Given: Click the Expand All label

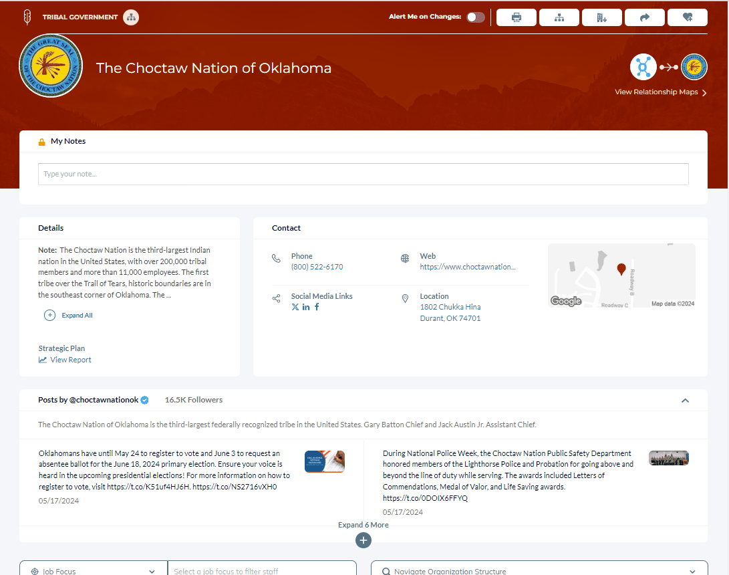Looking at the screenshot, I should (x=78, y=316).
